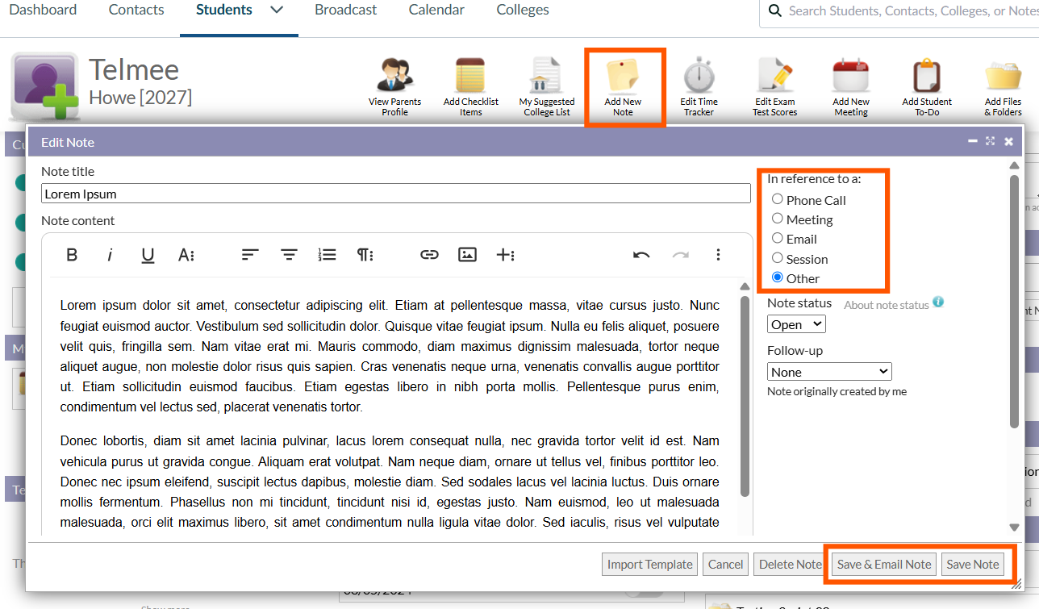The height and width of the screenshot is (609, 1039).
Task: Choose the Email reference radio button
Action: (778, 238)
